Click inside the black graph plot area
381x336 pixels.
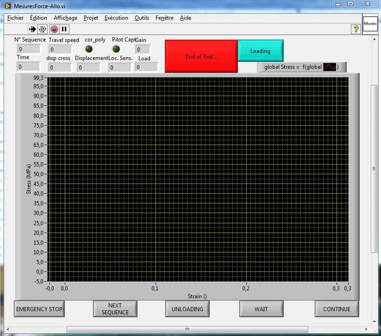click(198, 179)
